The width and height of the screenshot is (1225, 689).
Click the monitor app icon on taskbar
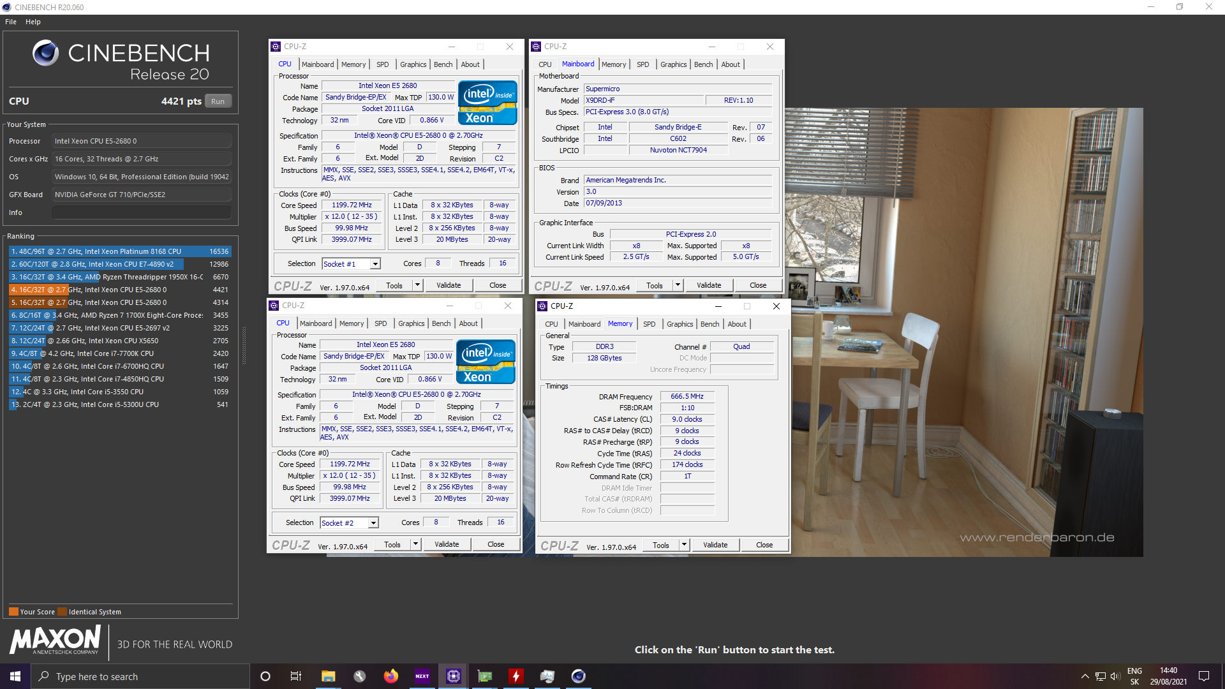[x=547, y=676]
